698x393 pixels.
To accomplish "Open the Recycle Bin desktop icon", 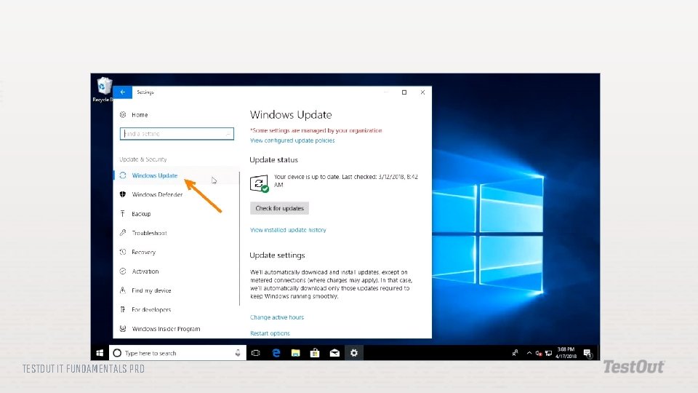I will coord(103,89).
